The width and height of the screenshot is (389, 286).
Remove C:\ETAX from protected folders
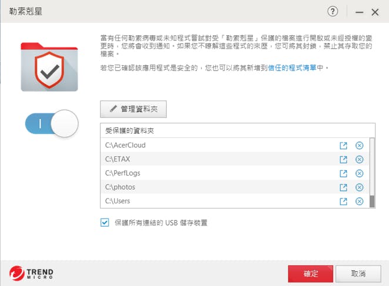pos(360,160)
